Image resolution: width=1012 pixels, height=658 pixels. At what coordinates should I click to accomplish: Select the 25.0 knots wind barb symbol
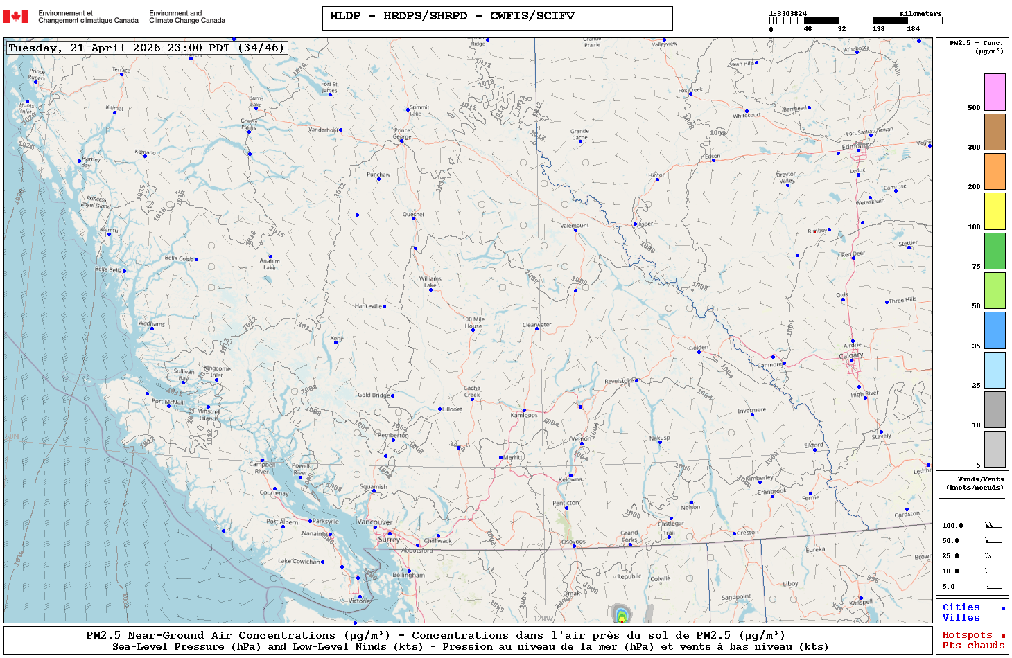click(x=993, y=556)
